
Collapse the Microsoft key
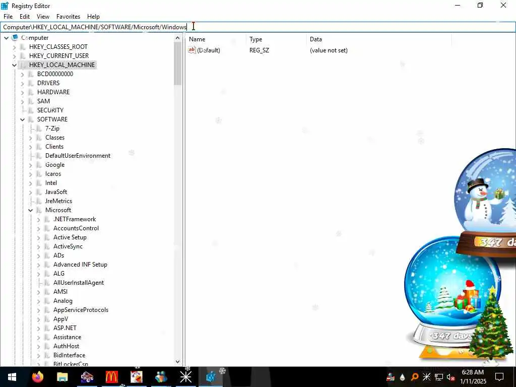(x=30, y=210)
